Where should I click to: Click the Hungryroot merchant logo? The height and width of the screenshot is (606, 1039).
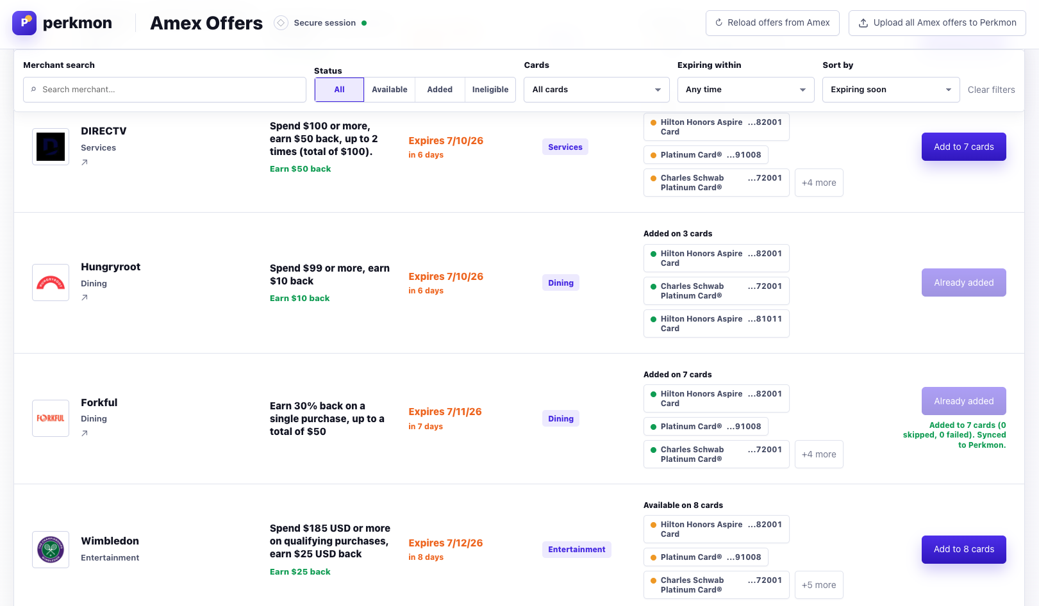[x=51, y=283]
